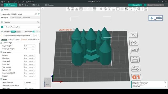Click plate number 01 label
This screenshot has height=94, width=168.
pyautogui.click(x=136, y=77)
